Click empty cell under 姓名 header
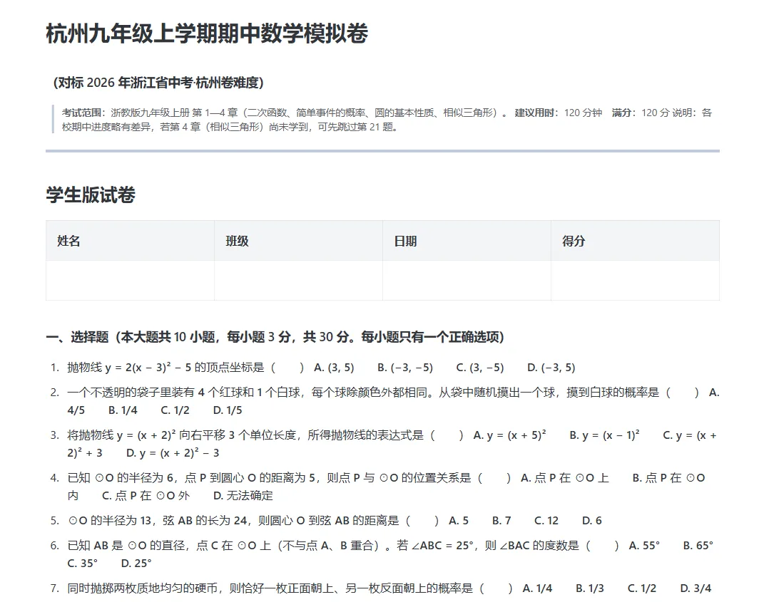The width and height of the screenshot is (759, 602). tap(131, 281)
